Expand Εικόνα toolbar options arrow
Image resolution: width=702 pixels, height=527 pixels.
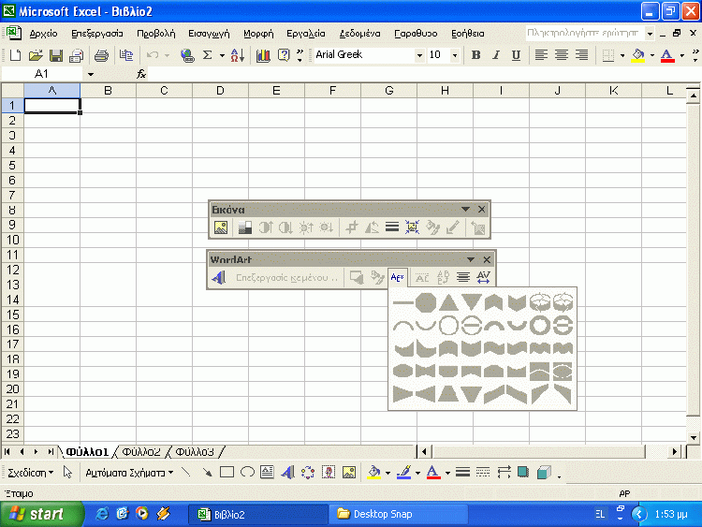(x=465, y=209)
